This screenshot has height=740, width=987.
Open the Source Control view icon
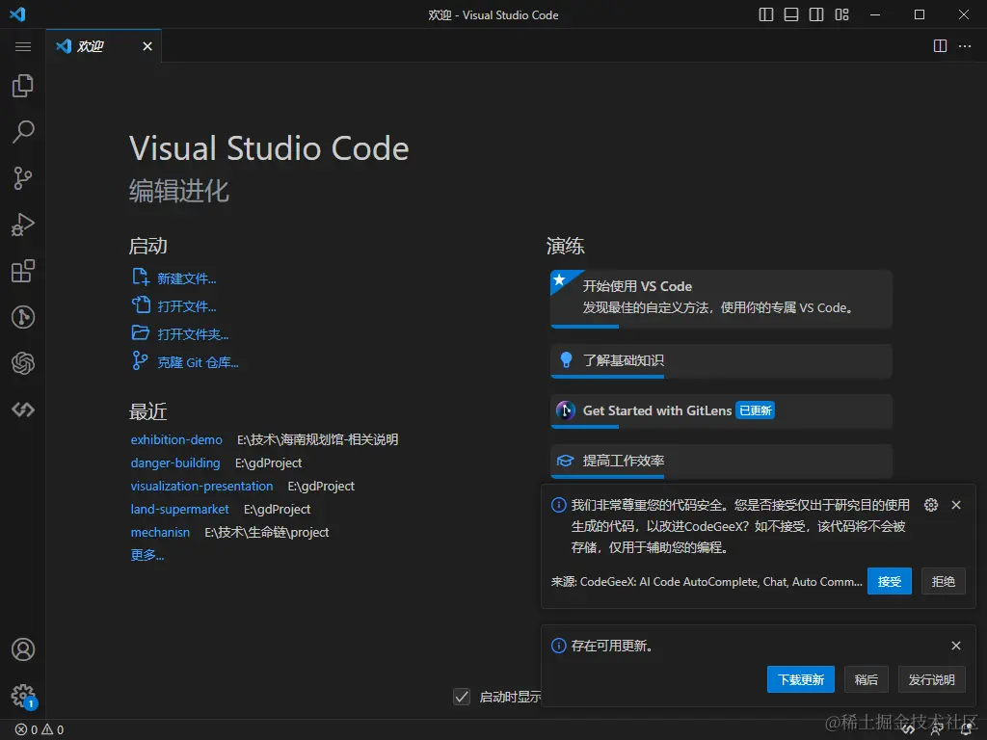tap(23, 178)
